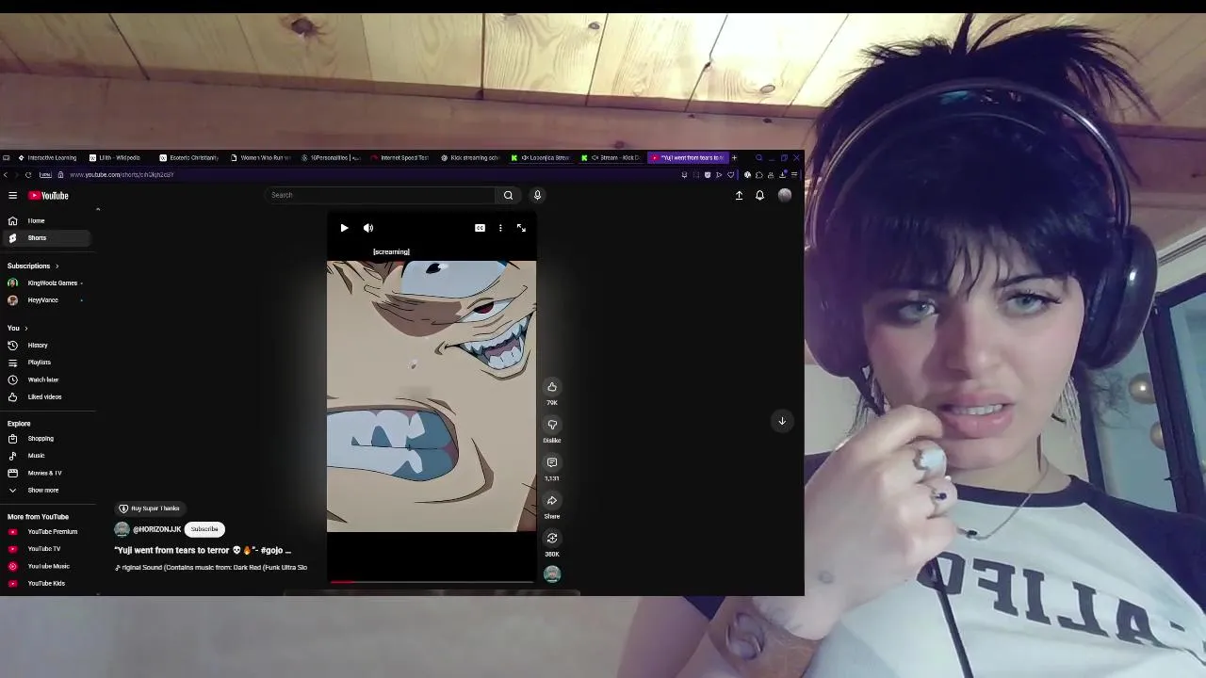This screenshot has height=678, width=1206.
Task: Reload the page in the browser
Action: click(28, 174)
